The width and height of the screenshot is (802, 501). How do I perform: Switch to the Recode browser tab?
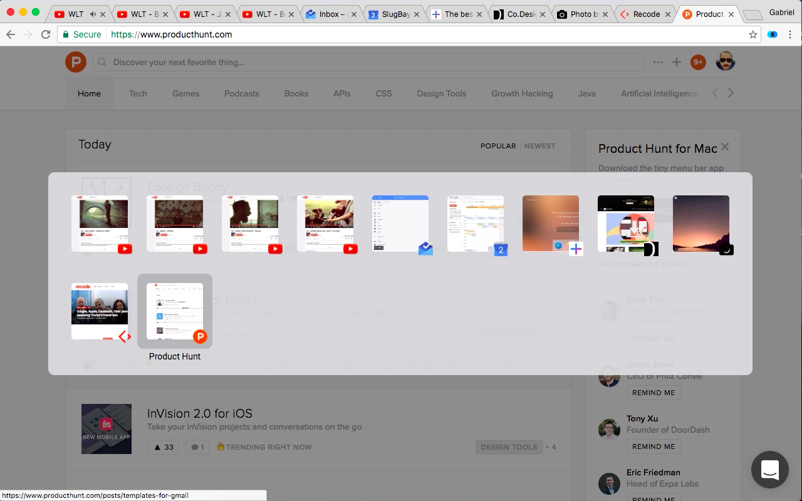pos(643,14)
